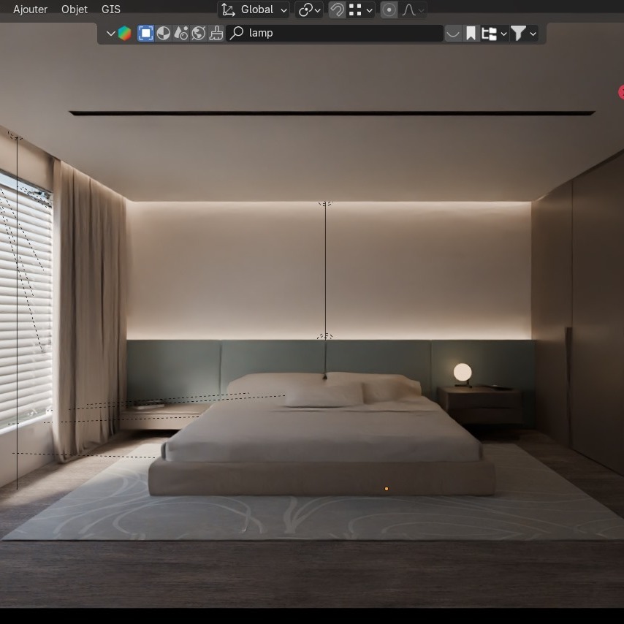
Task: Toggle the bookmark icon
Action: click(471, 33)
